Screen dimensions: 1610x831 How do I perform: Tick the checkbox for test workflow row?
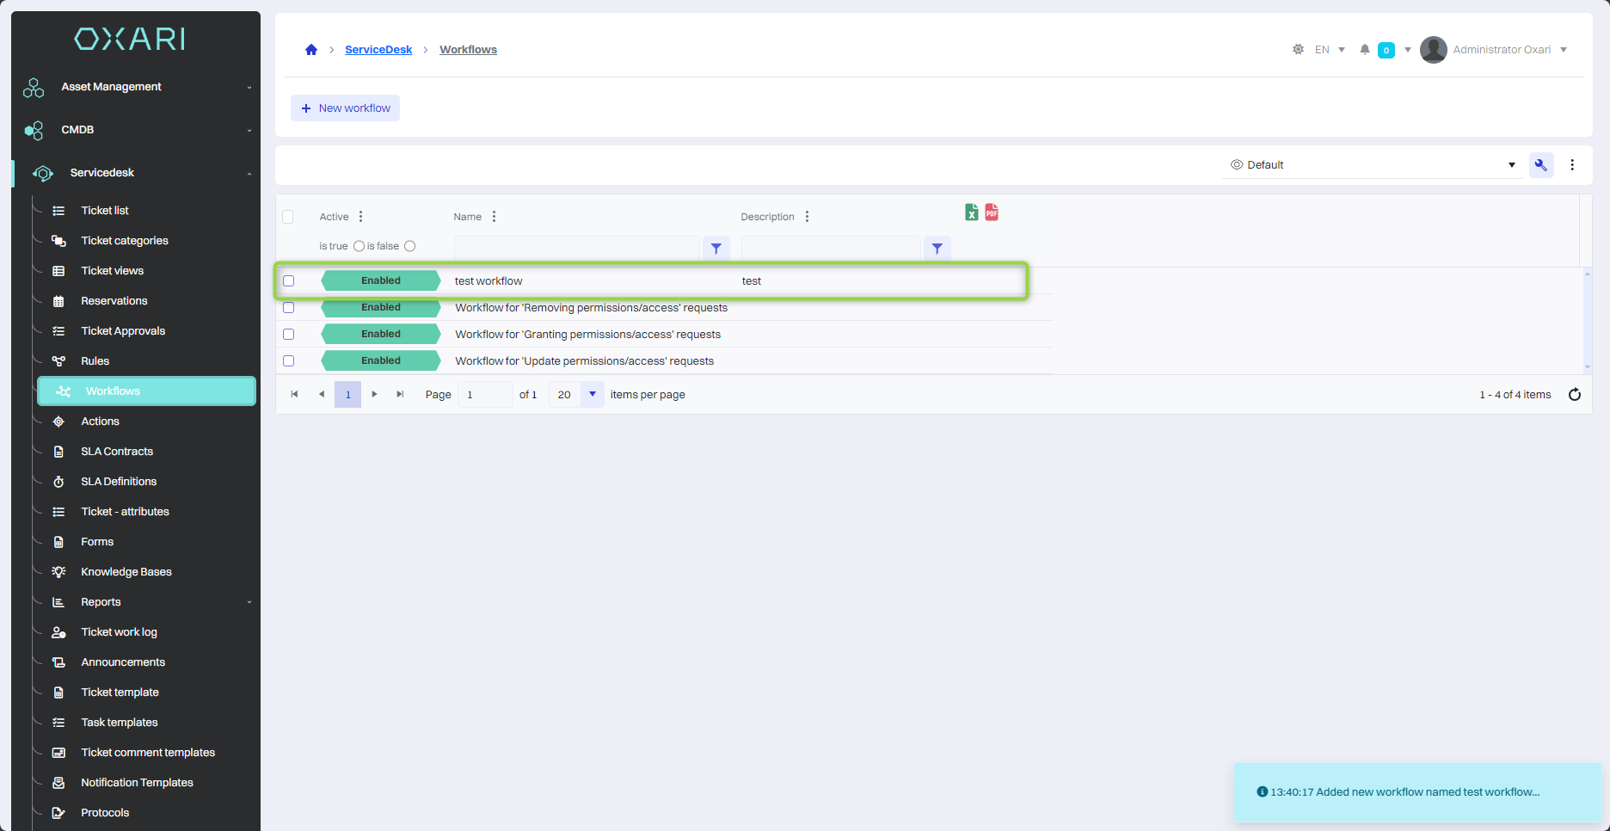point(289,281)
